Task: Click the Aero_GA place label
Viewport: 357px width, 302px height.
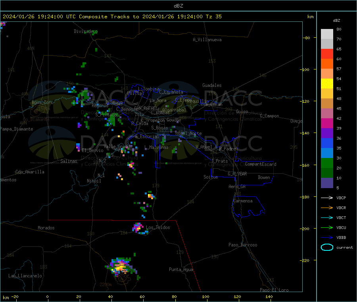Action: [237, 187]
